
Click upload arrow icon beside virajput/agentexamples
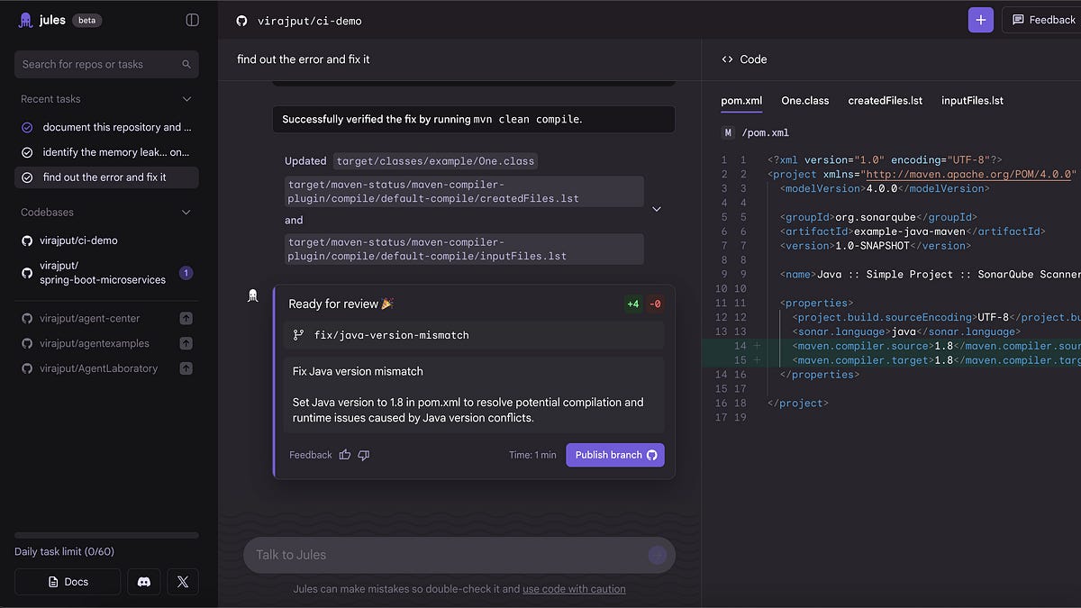pyautogui.click(x=186, y=343)
